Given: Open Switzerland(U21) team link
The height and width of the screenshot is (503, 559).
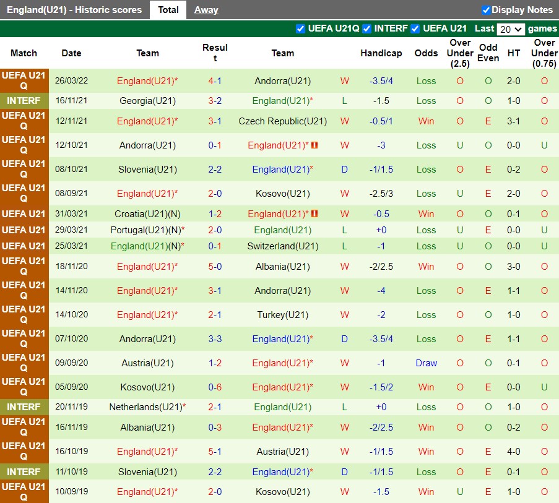Looking at the screenshot, I should (x=282, y=246).
